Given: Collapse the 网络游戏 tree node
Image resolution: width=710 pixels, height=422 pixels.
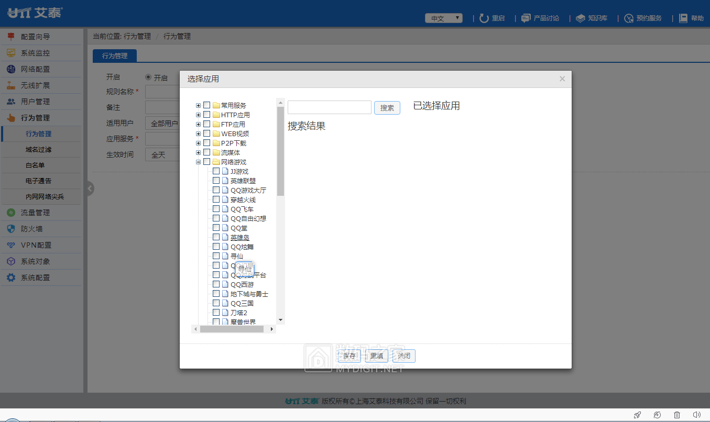Looking at the screenshot, I should [198, 162].
